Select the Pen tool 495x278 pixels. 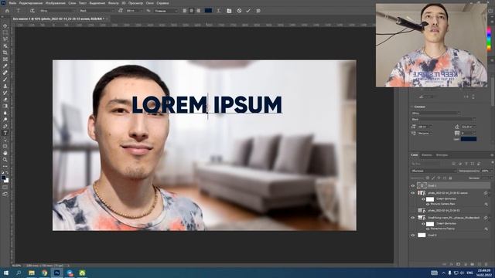tap(5, 126)
